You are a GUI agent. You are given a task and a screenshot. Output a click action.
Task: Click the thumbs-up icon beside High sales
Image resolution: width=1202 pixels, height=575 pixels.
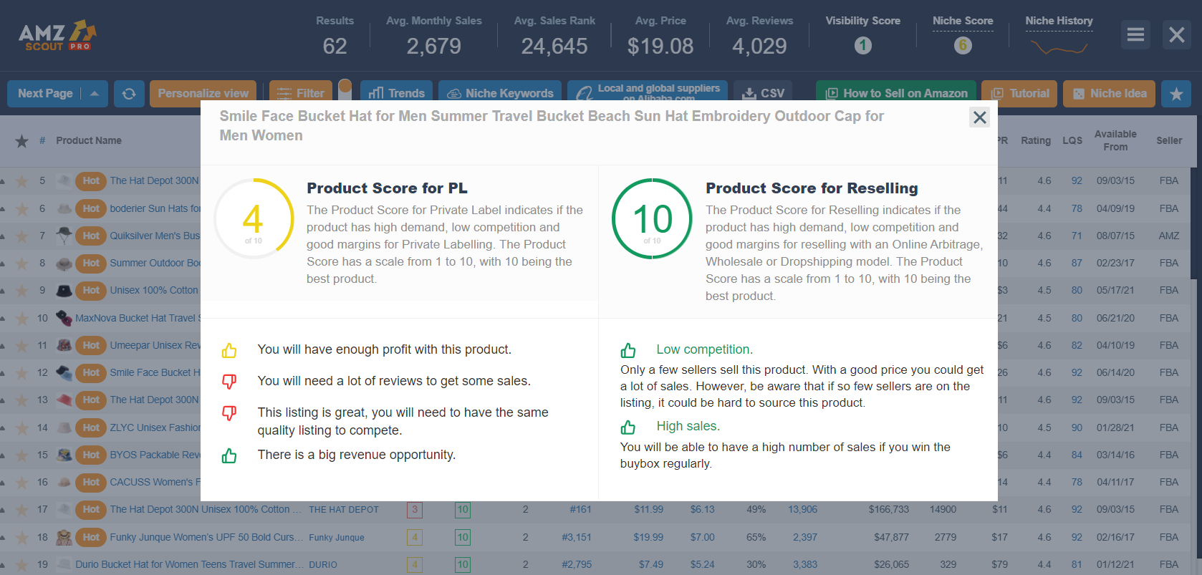point(628,427)
